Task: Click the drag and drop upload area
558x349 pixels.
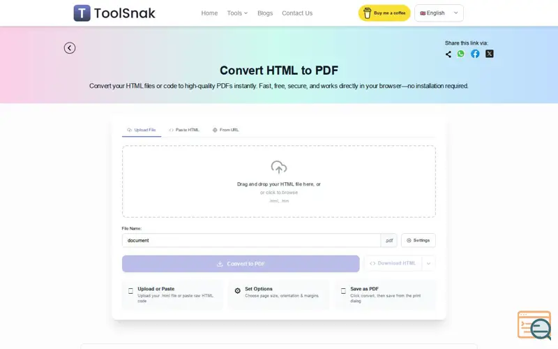Action: point(278,181)
